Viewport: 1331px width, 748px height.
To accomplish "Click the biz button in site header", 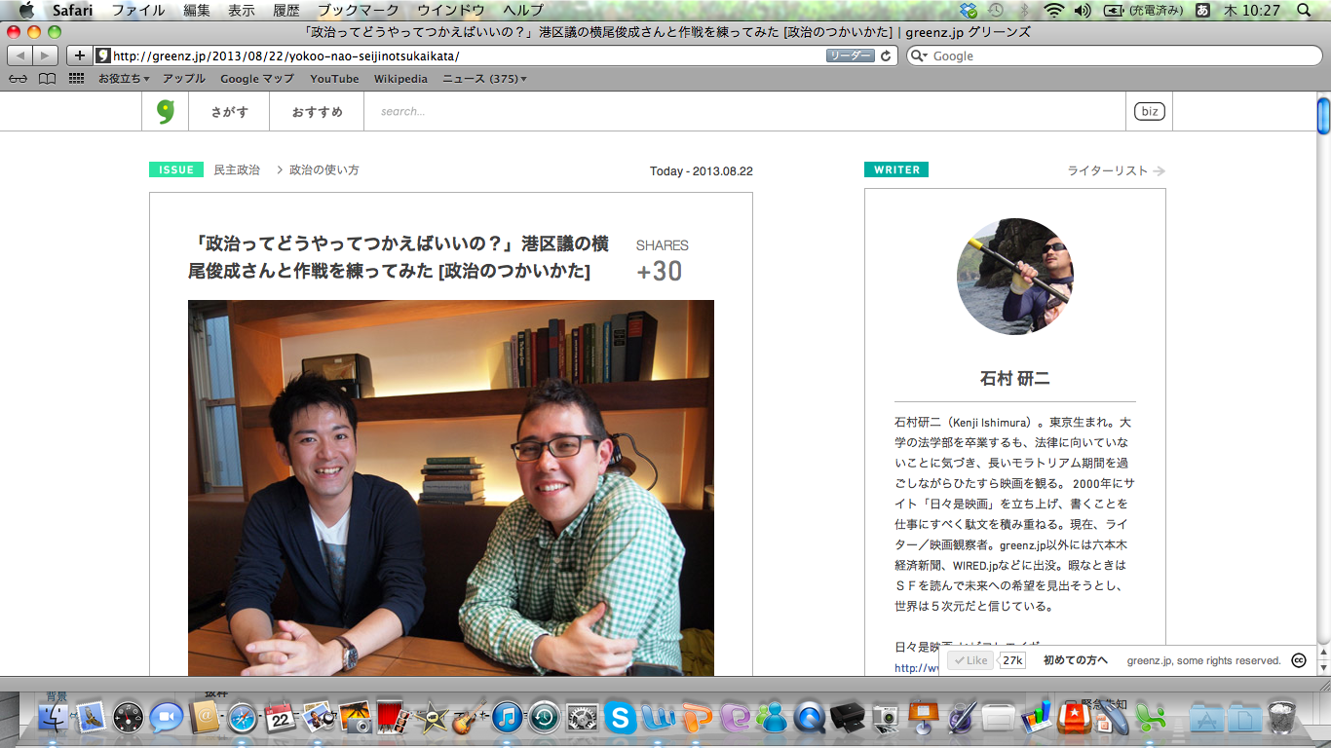I will pos(1150,112).
